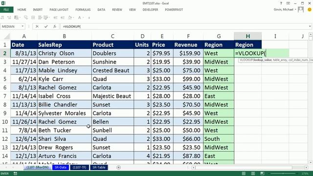Click the zoom slider in status bar
This screenshot has width=313, height=176.
tap(283, 174)
